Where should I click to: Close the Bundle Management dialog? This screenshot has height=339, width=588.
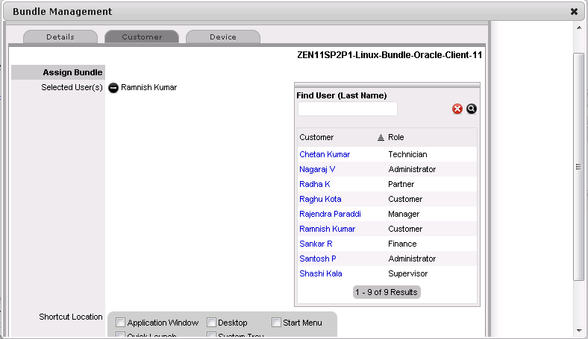574,12
